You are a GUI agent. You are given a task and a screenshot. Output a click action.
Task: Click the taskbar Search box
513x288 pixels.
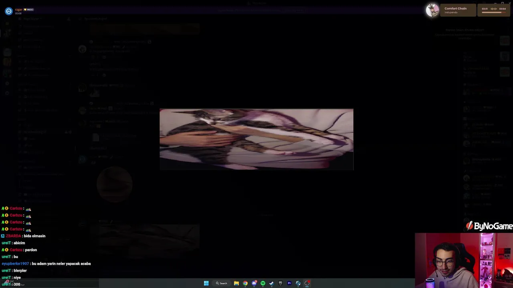pos(222,283)
